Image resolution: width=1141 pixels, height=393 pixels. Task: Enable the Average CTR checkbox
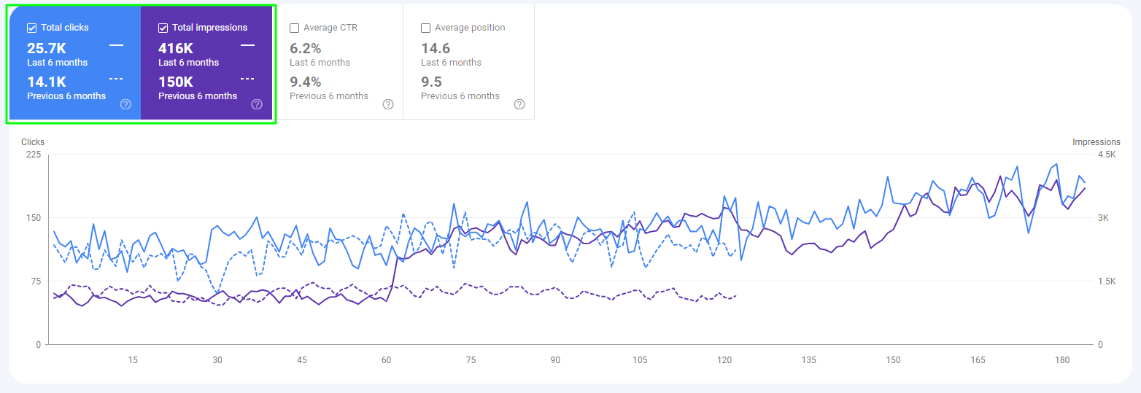tap(295, 28)
